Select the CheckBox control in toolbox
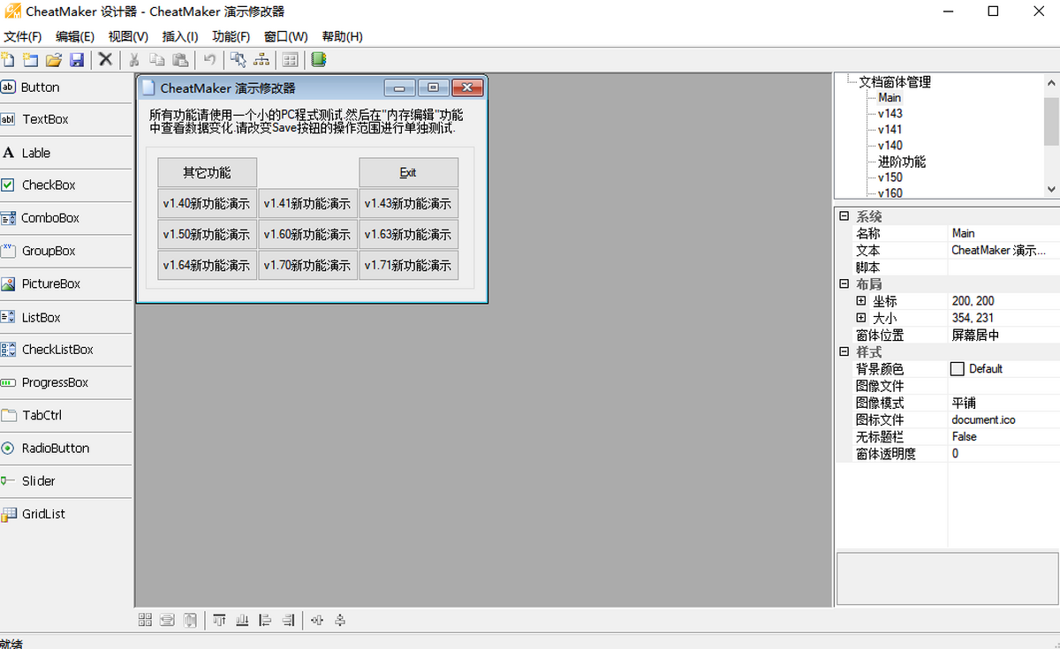1060x649 pixels. point(65,185)
